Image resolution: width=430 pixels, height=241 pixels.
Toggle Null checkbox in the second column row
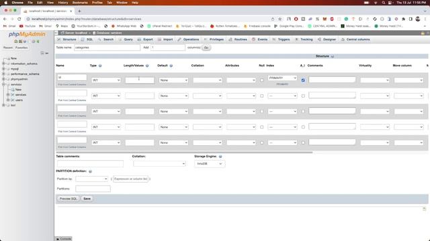261,96
